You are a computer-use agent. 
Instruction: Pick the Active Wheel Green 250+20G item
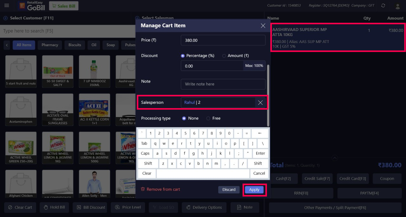(x=21, y=148)
